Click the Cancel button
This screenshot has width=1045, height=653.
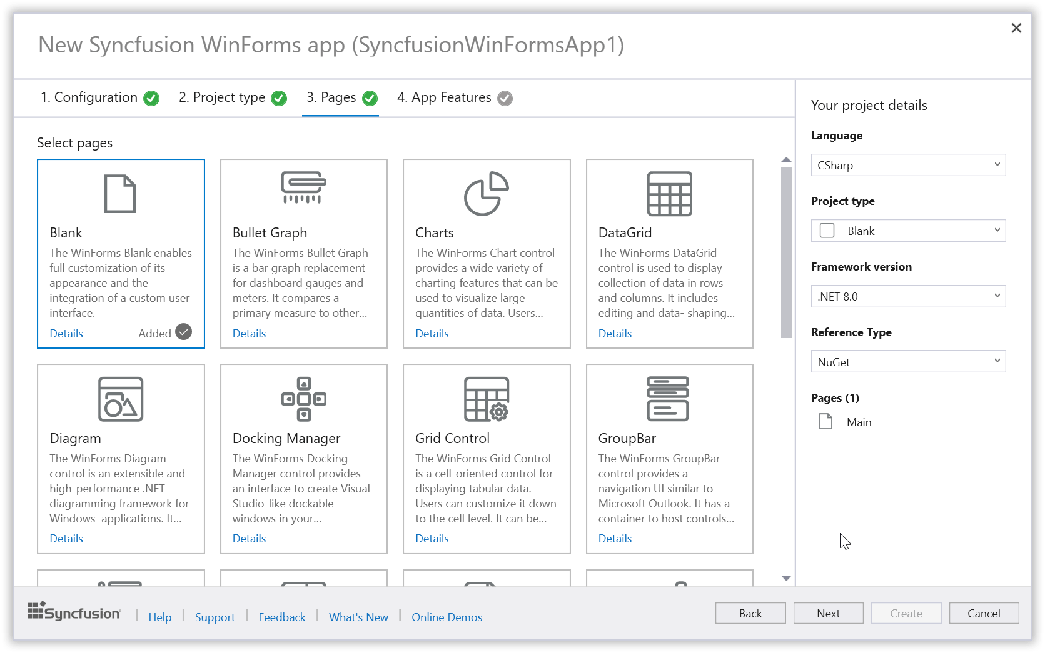click(x=984, y=613)
